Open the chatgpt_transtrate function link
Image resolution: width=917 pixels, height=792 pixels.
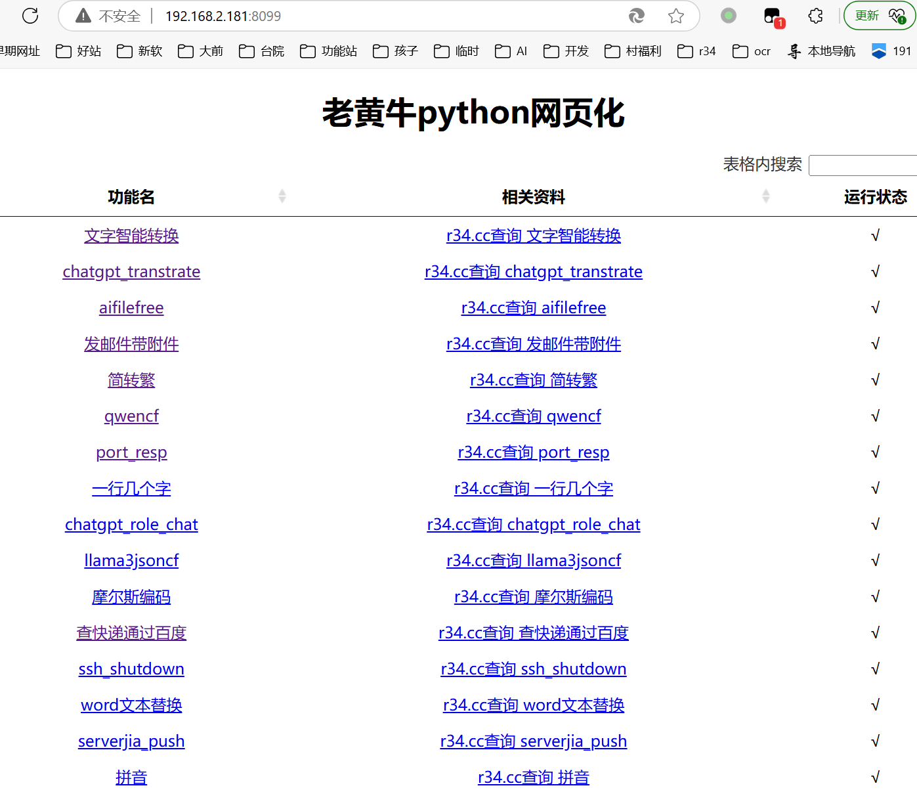131,272
